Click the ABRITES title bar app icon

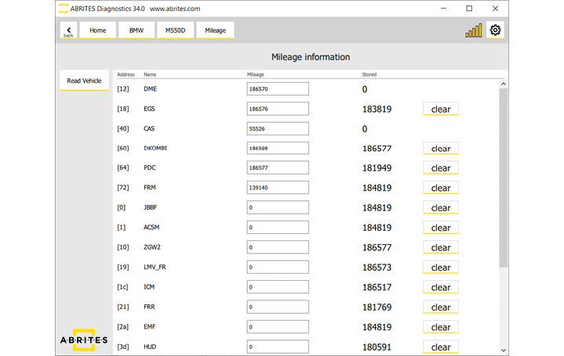[x=64, y=9]
